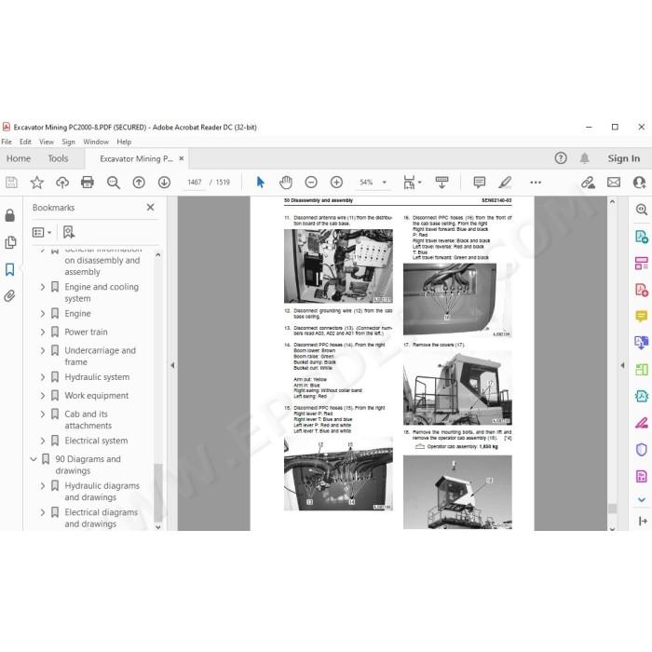The height and width of the screenshot is (652, 652).
Task: Open Protect shield tool in right pane
Action: click(x=642, y=450)
